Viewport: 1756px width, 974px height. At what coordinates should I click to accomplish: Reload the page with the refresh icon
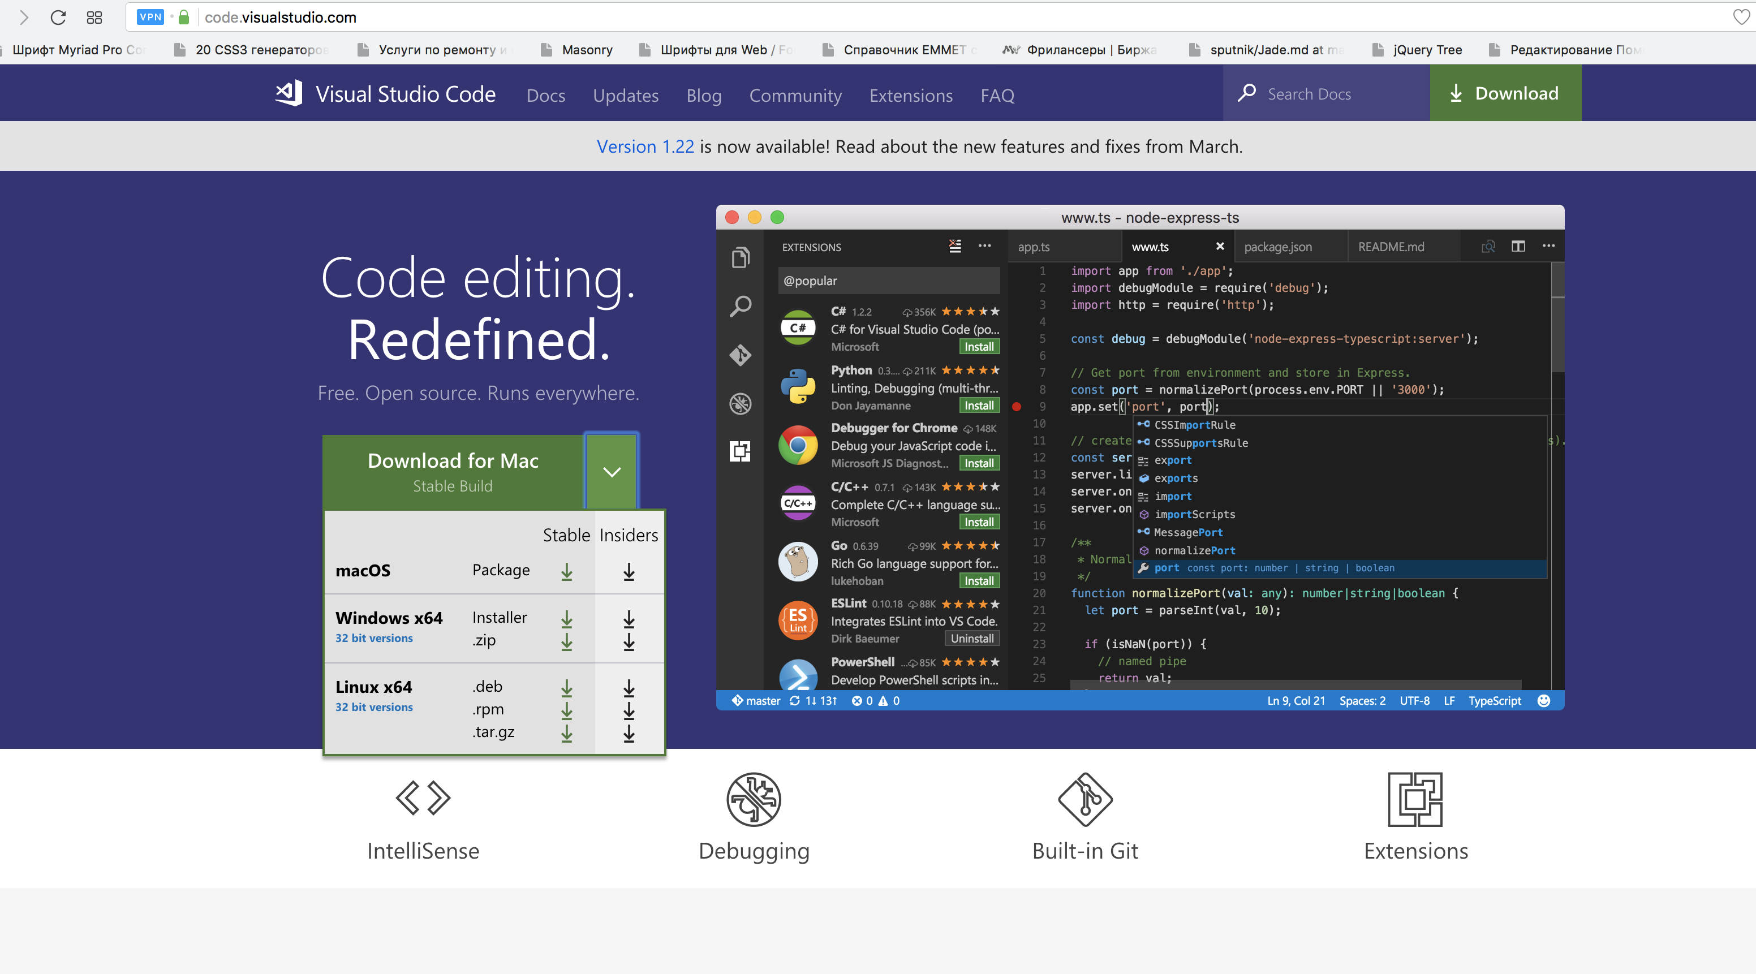click(x=58, y=17)
